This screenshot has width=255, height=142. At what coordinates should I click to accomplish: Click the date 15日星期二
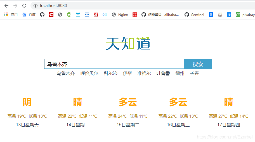(x=128, y=125)
